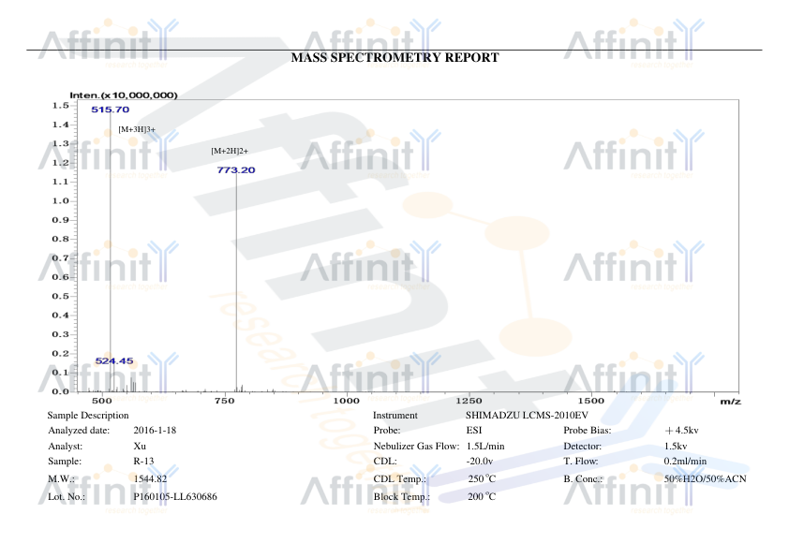Screen dimensions: 789x558
Task: Select the lot number P160105-LL630686
Action: pyautogui.click(x=175, y=496)
